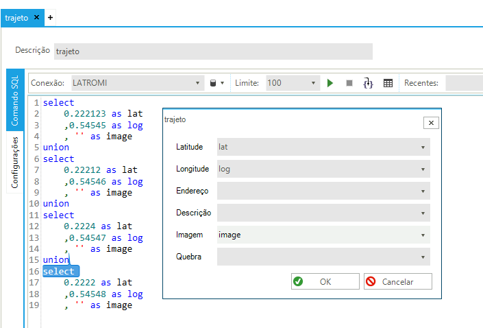Viewport: 483px width, 328px height.
Task: Expand the Endereço dropdown
Action: click(x=423, y=191)
